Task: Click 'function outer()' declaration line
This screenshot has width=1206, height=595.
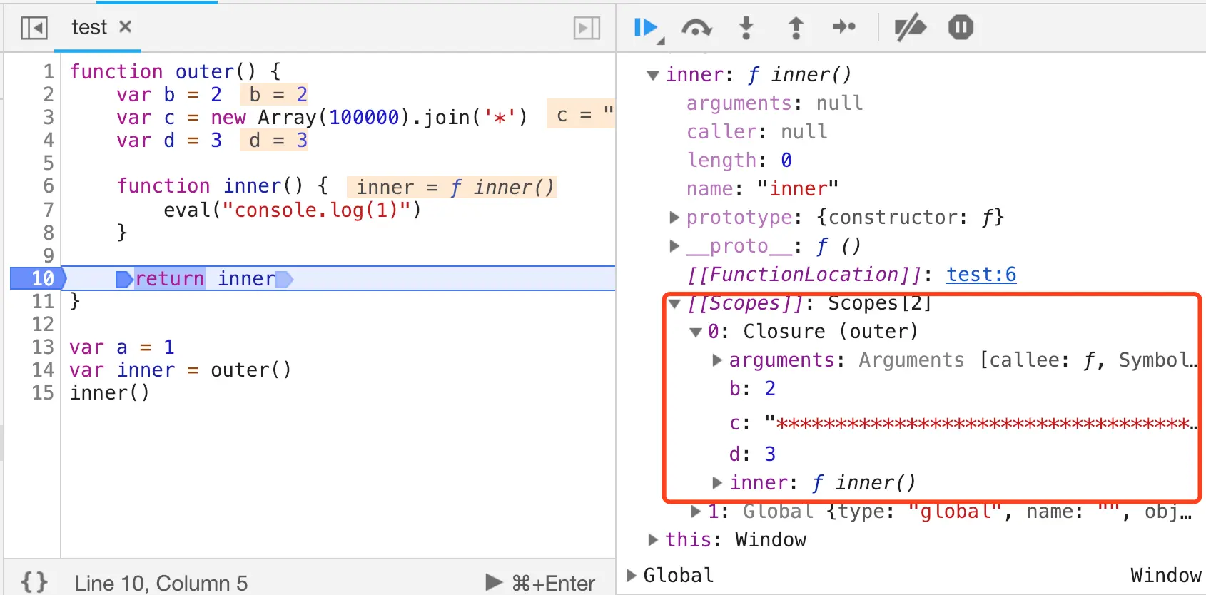Action: [x=175, y=71]
